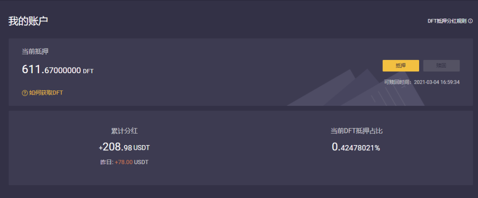Click yesterday's +78.00 dividend value
The width and height of the screenshot is (478, 198).
[x=124, y=162]
